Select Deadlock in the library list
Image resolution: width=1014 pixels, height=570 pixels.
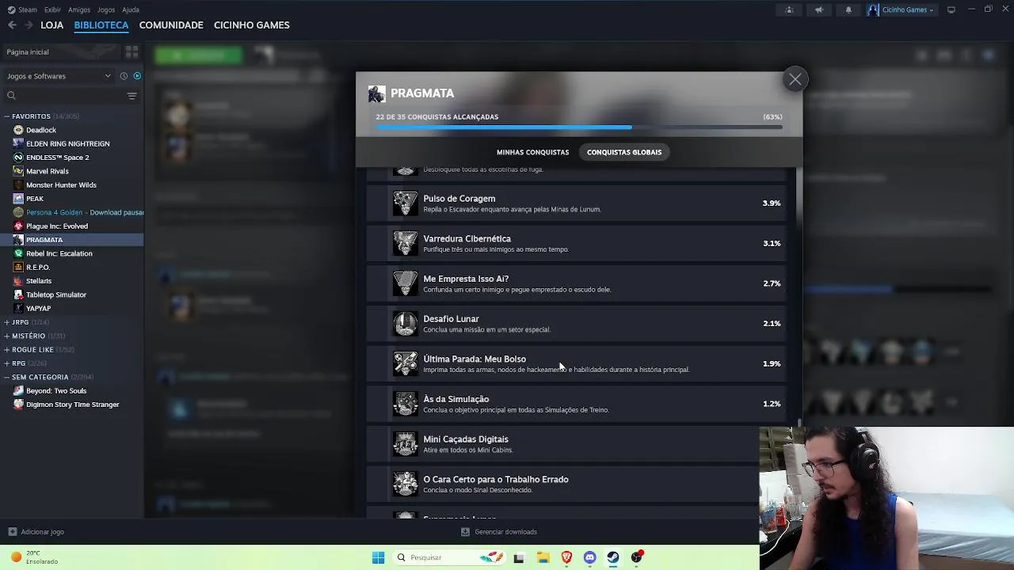[x=41, y=130]
